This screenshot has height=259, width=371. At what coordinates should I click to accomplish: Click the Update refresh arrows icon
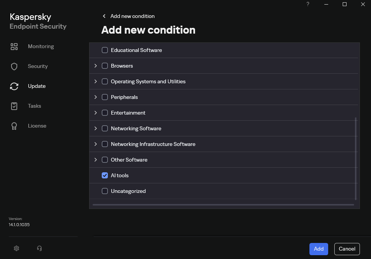(14, 86)
